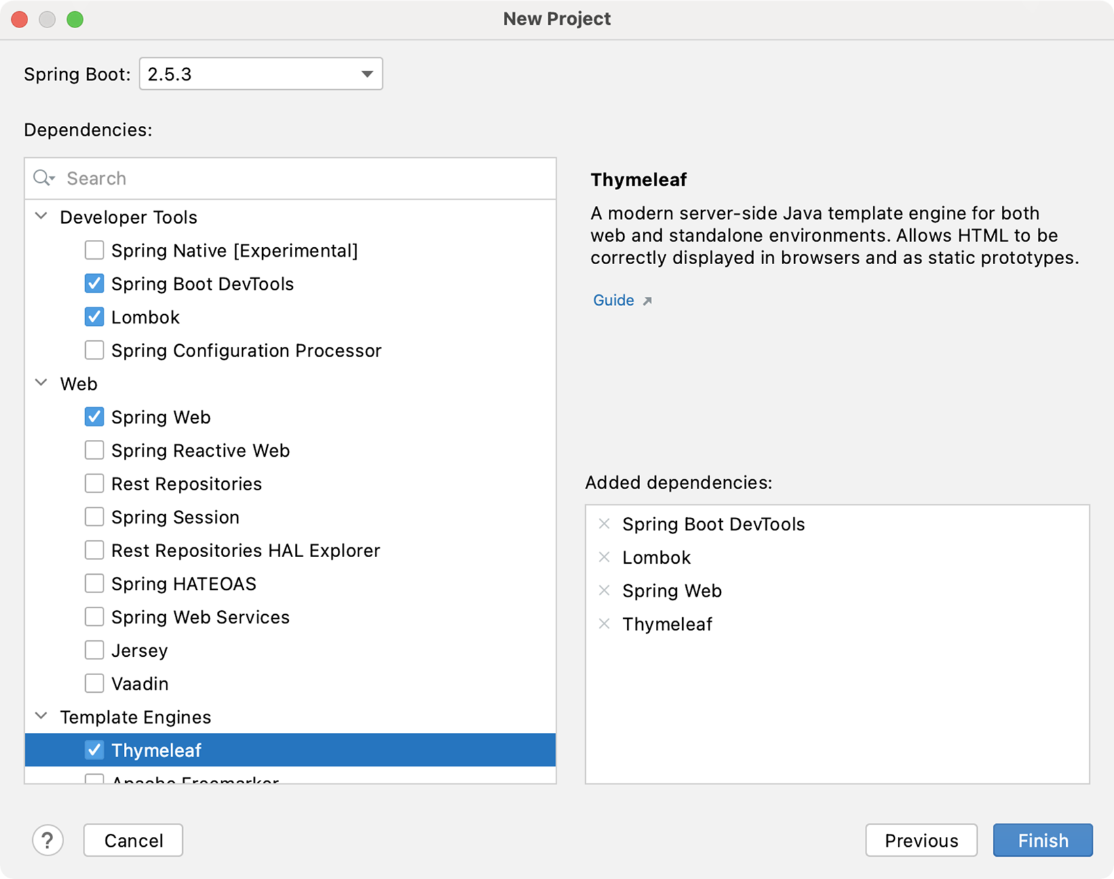Remove Spring Web from added dependencies list

pyautogui.click(x=604, y=591)
